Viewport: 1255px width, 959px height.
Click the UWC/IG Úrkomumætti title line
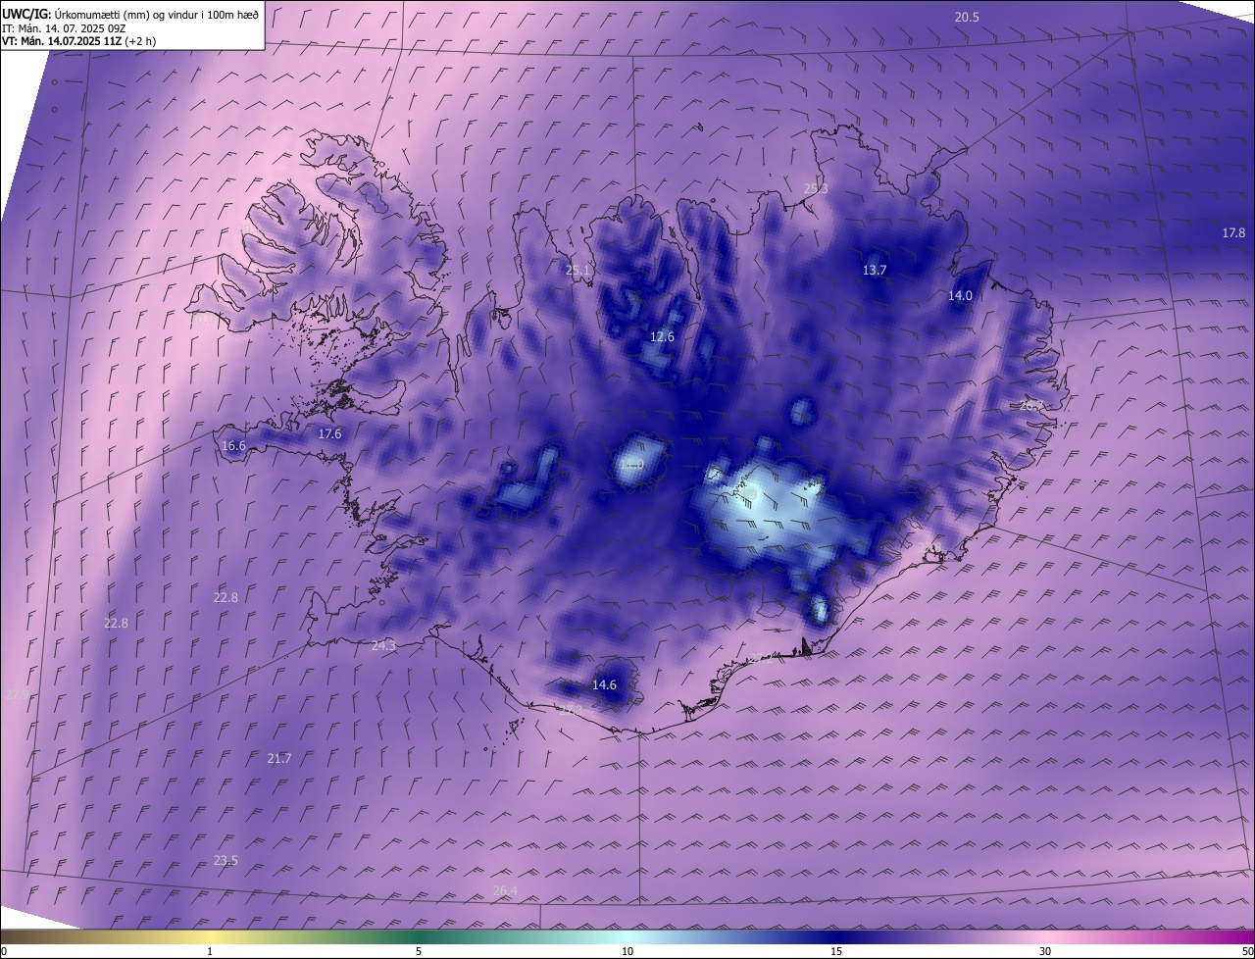(x=128, y=14)
